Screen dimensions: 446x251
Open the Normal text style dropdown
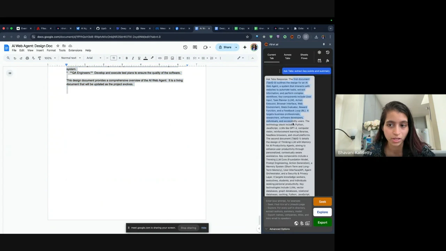click(x=71, y=58)
